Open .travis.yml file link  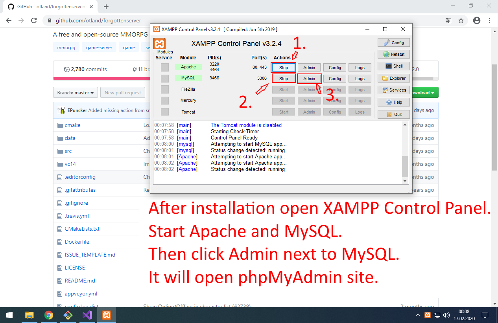77,216
